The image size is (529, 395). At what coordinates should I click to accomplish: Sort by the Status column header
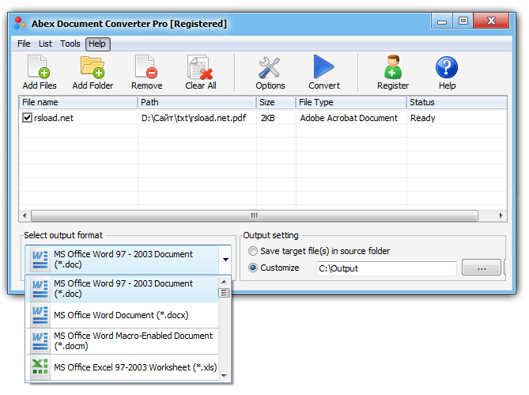coord(456,102)
